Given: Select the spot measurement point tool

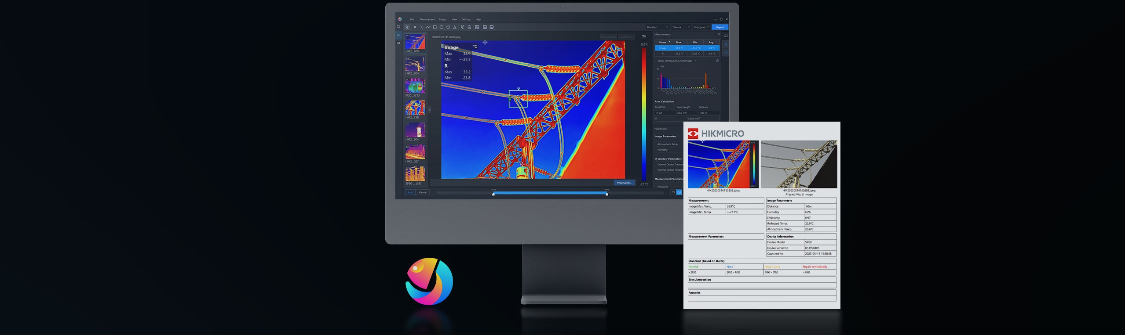Looking at the screenshot, I should point(415,27).
